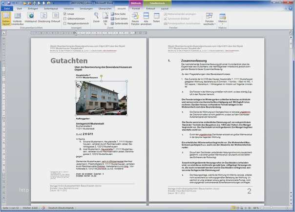Minimize the ribbon with the caret button

pos(286,8)
